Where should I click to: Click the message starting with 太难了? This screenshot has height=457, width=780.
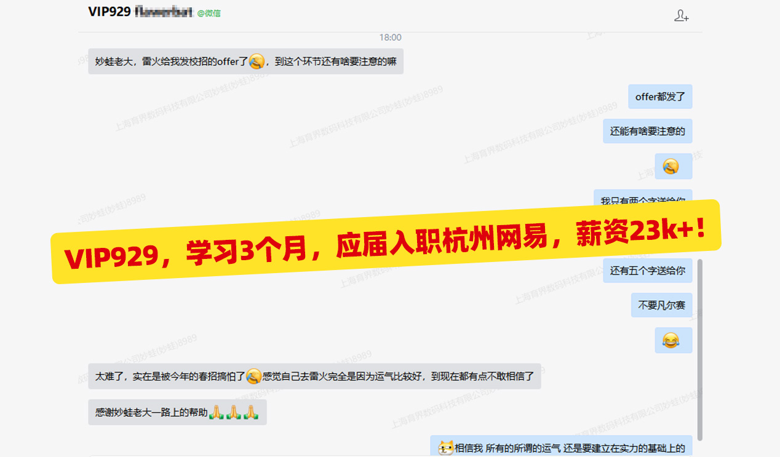(314, 376)
